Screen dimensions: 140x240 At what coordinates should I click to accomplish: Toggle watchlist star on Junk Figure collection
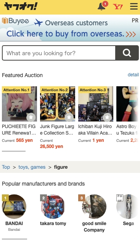click(x=69, y=117)
